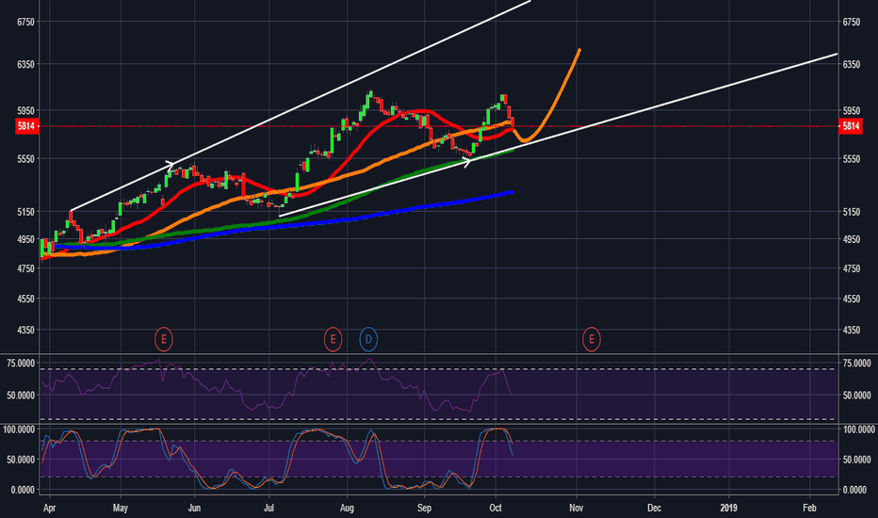Click 0.0000 on the right stochastic scale
878x518 pixels.
(x=856, y=490)
